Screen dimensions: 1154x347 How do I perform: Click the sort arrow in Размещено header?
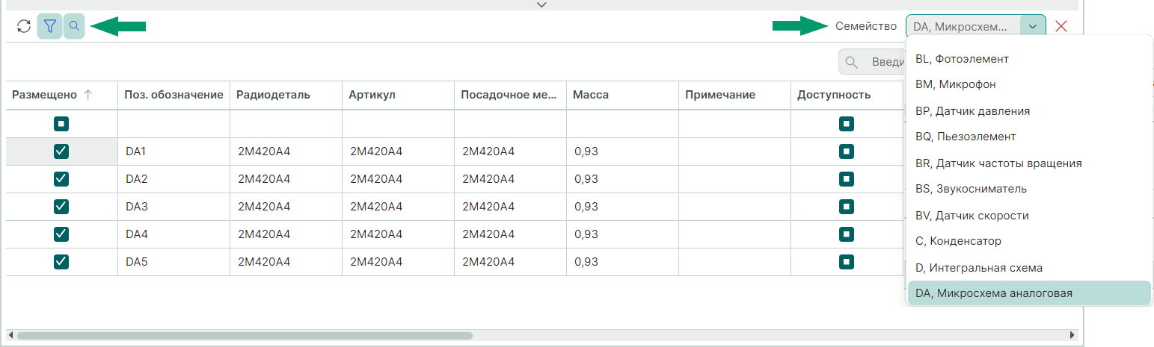point(88,95)
